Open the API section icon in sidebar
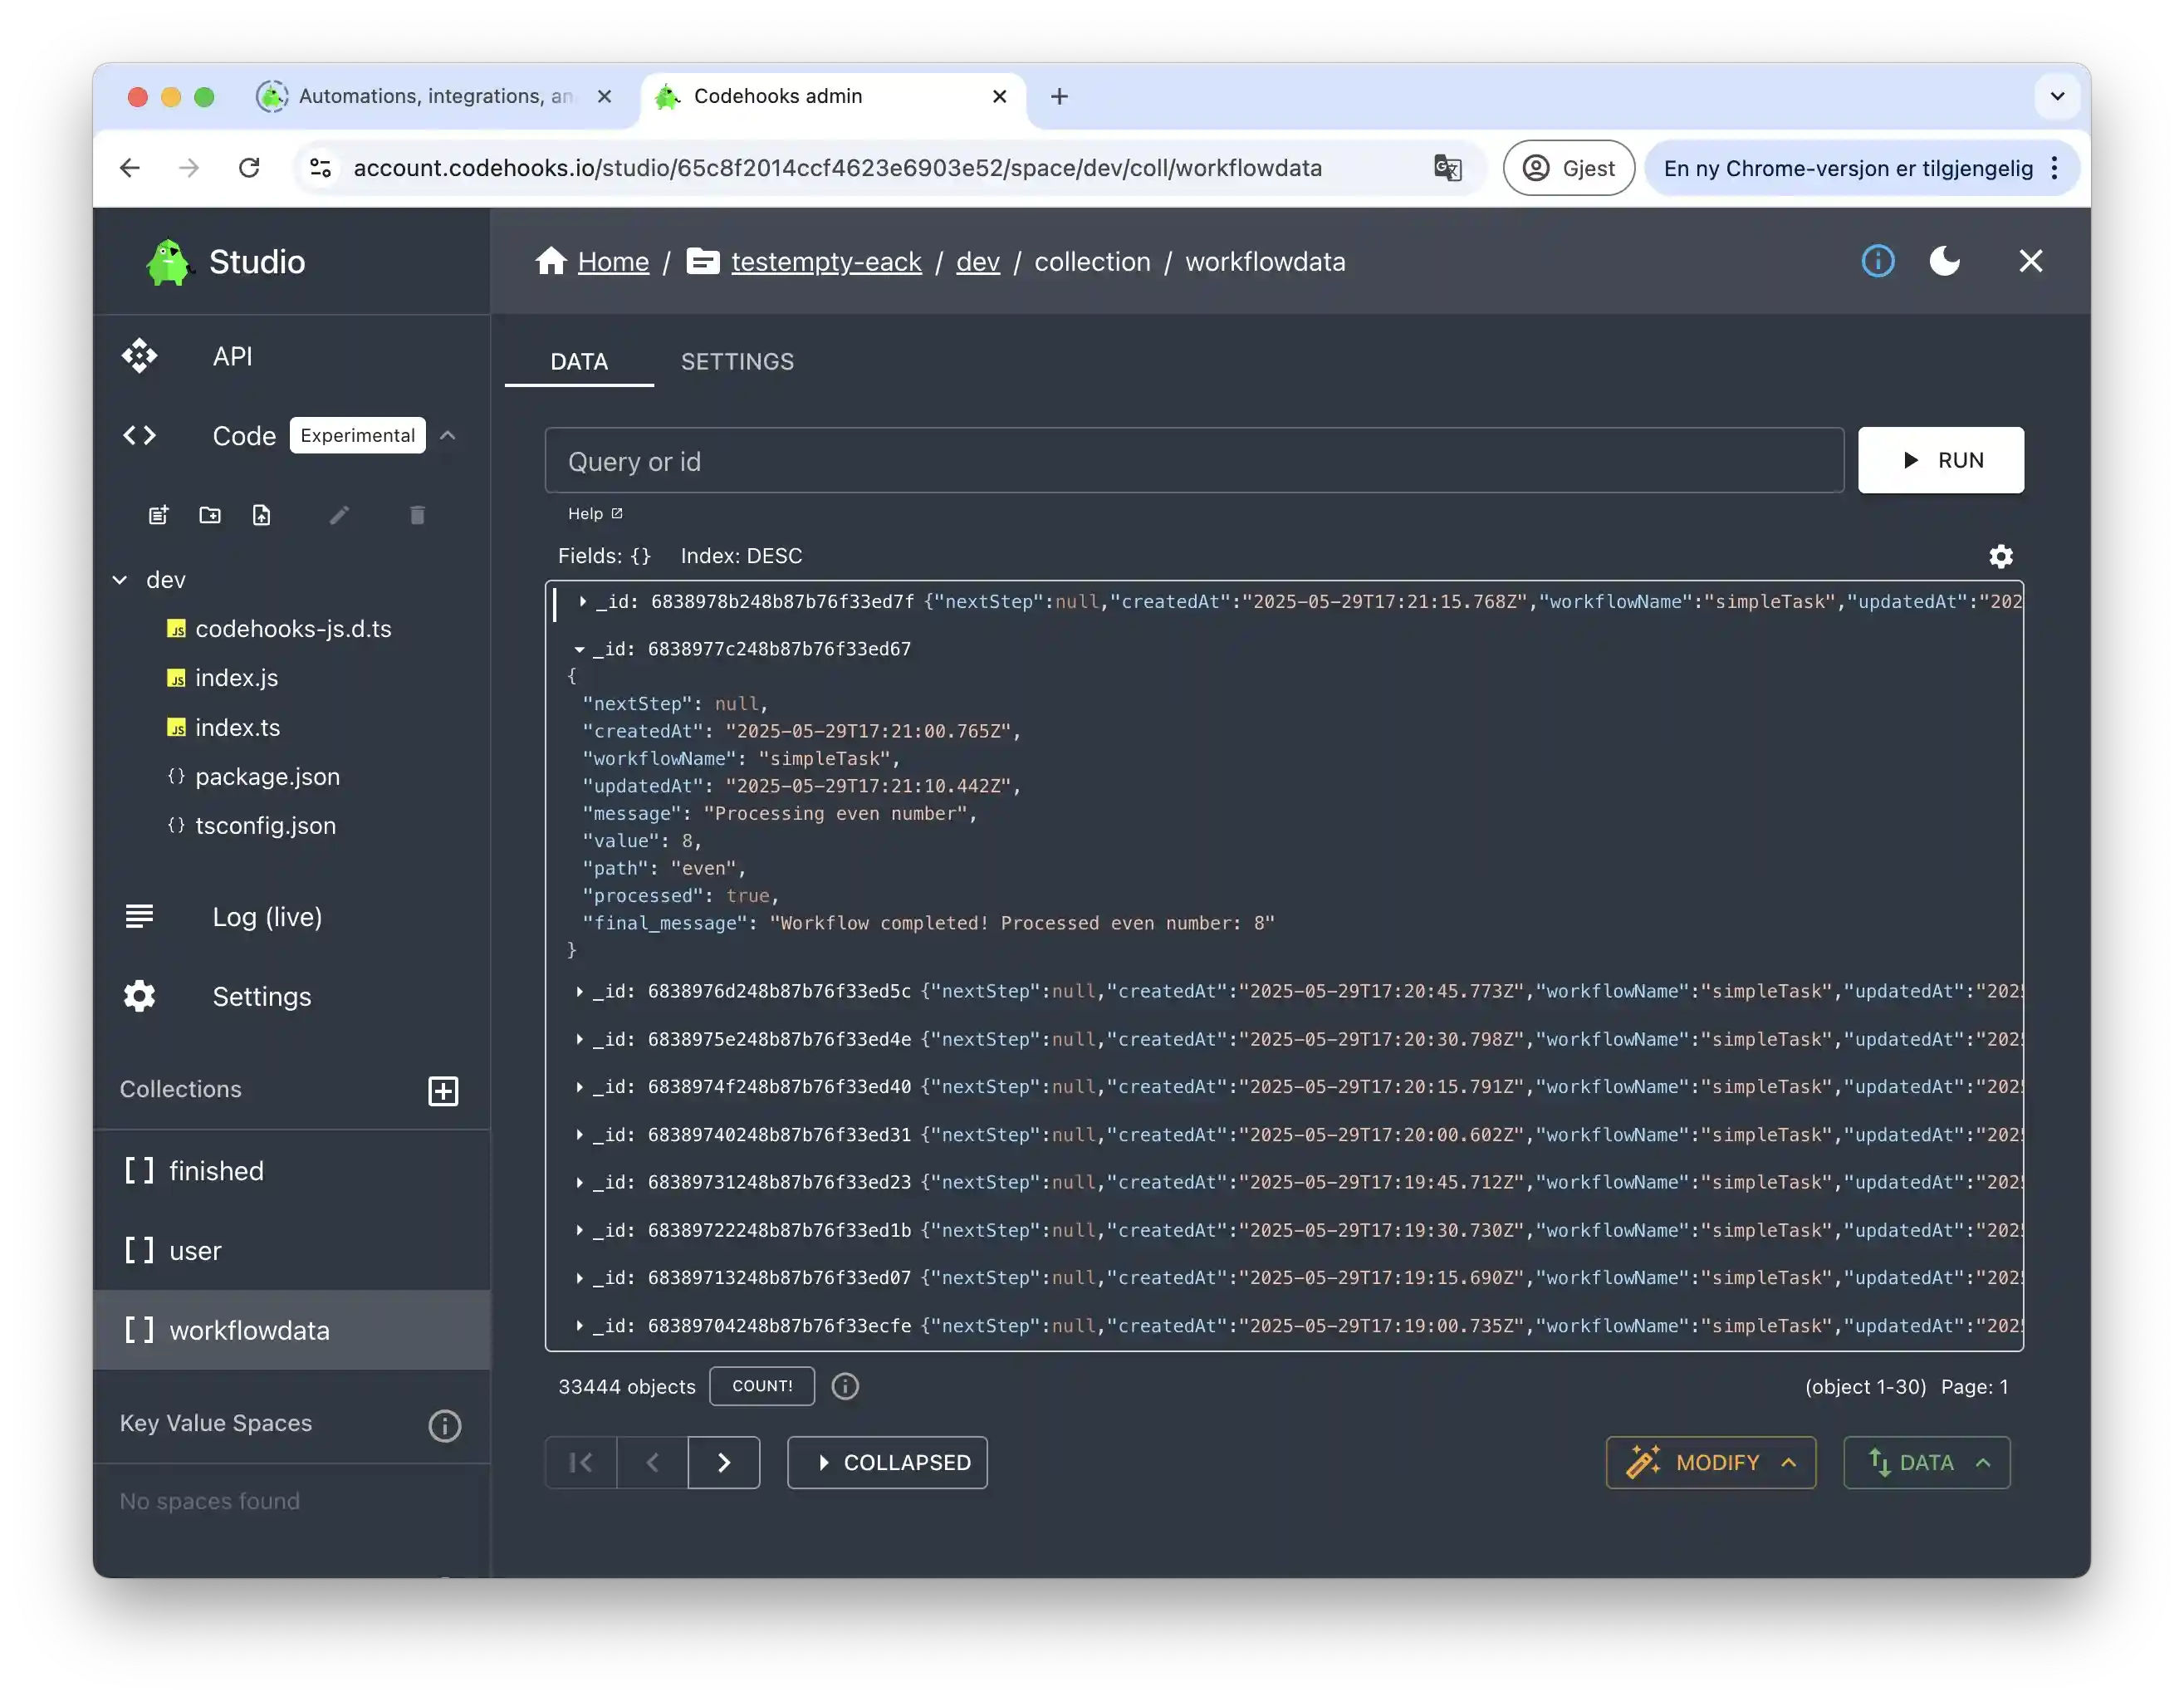2184x1701 pixels. tap(140, 356)
